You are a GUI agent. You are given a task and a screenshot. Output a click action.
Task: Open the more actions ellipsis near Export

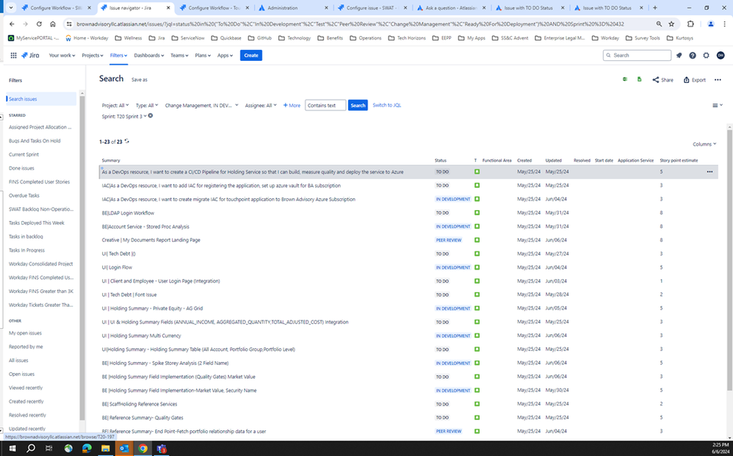pos(718,80)
